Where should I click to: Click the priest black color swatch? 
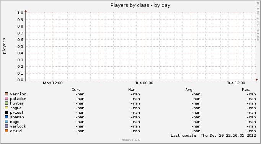pos(7,112)
